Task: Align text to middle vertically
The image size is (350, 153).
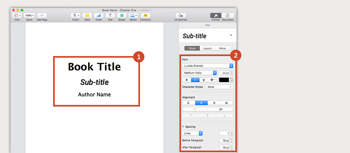Action: [x=208, y=116]
